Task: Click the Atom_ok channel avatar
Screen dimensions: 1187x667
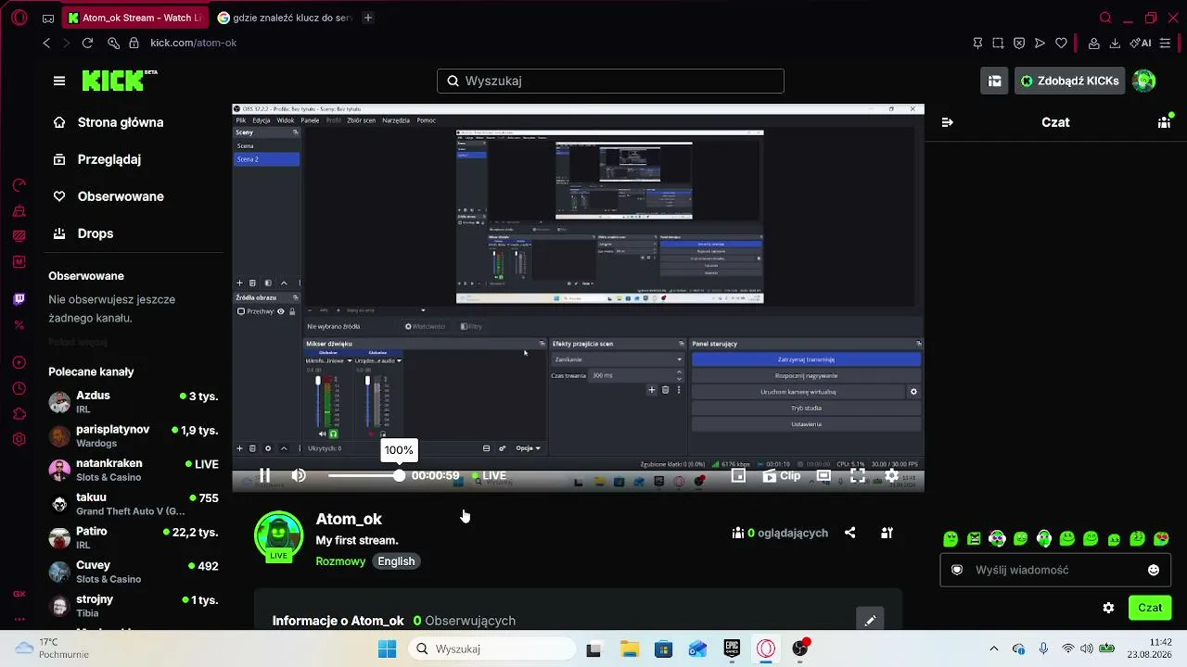Action: click(x=278, y=536)
